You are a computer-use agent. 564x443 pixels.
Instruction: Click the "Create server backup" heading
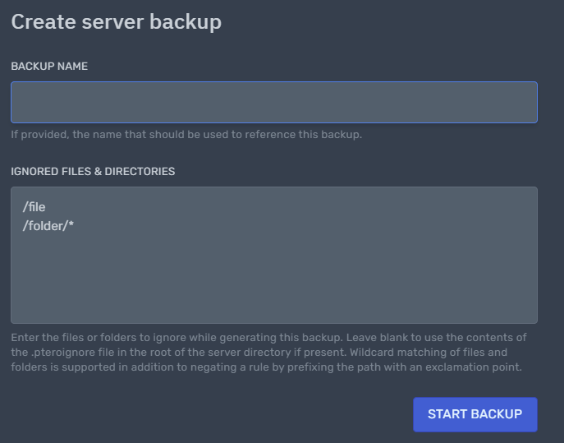click(x=117, y=22)
